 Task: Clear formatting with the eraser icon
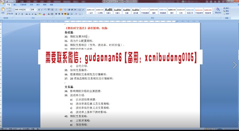pyautogui.click(x=45, y=10)
